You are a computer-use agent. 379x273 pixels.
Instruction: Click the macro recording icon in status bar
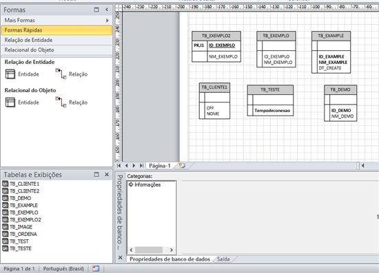pos(96,268)
